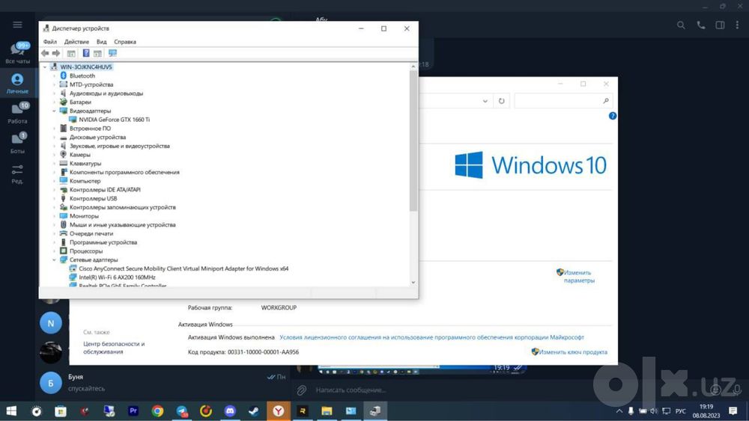Select the WIN-3OJKNC4HUVS root node

(x=85, y=67)
